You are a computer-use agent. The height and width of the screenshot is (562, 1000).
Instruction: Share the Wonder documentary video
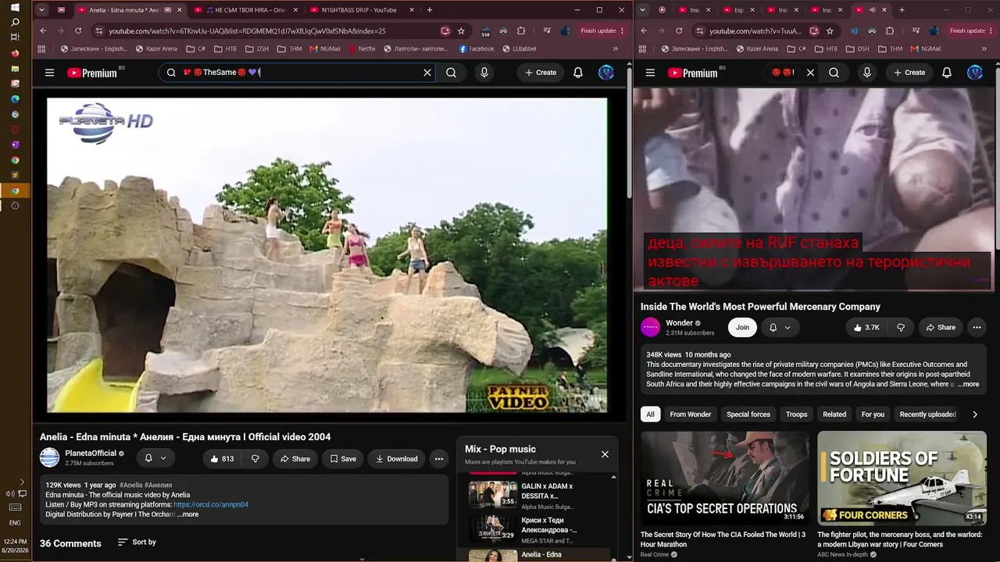pyautogui.click(x=941, y=328)
